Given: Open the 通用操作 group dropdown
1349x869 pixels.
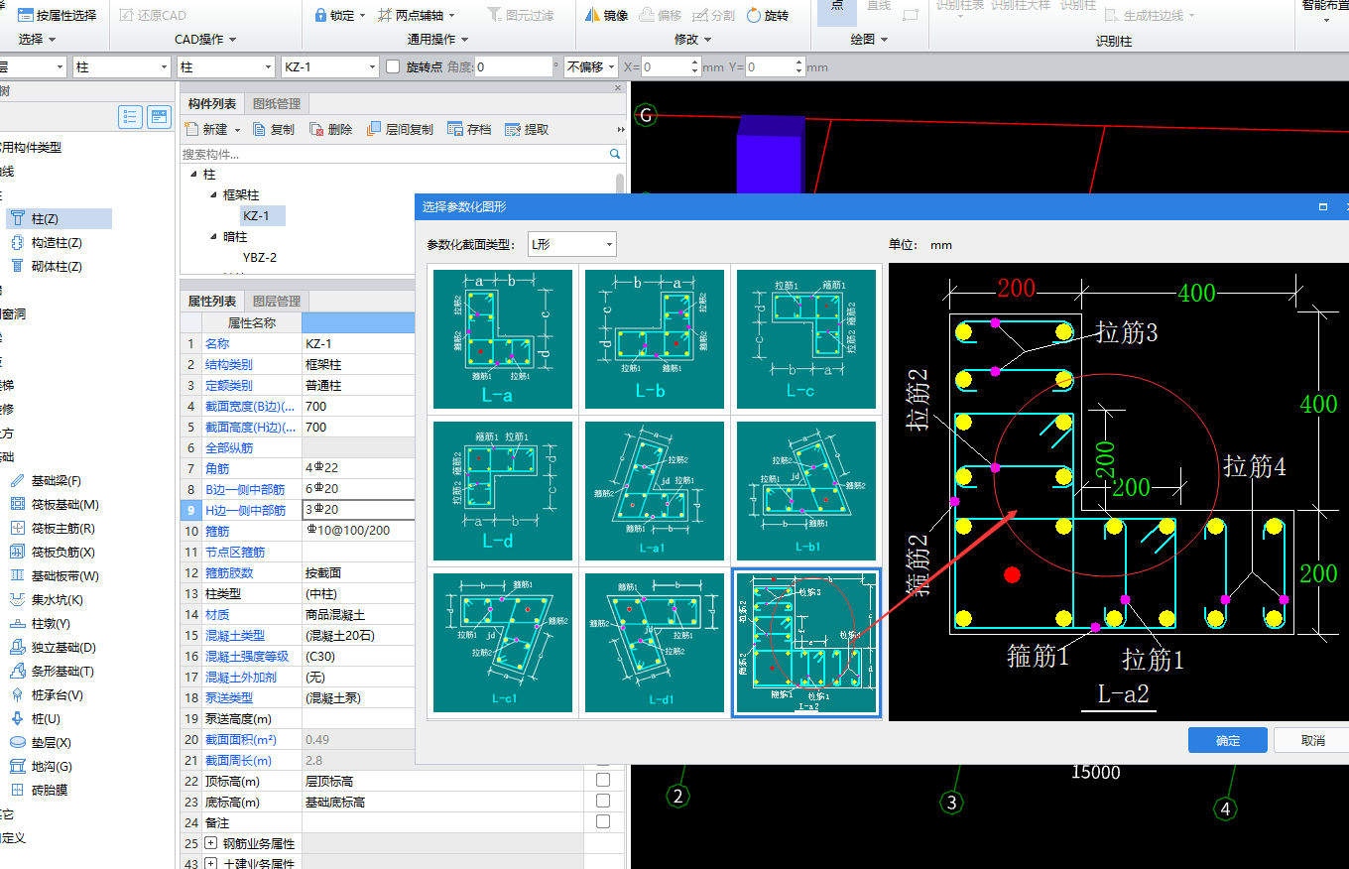Looking at the screenshot, I should pyautogui.click(x=438, y=40).
